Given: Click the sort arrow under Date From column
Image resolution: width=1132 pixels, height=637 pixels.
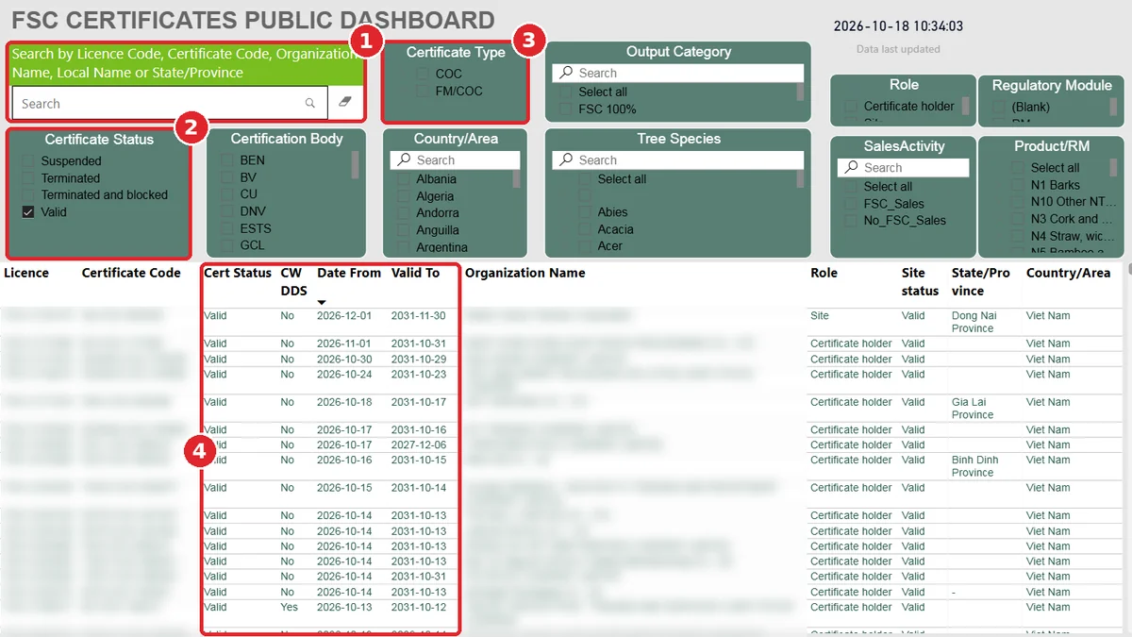Looking at the screenshot, I should 323,302.
